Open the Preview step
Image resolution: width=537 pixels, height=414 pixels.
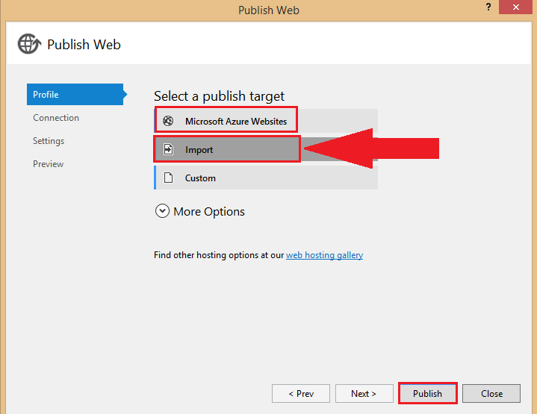coord(49,164)
